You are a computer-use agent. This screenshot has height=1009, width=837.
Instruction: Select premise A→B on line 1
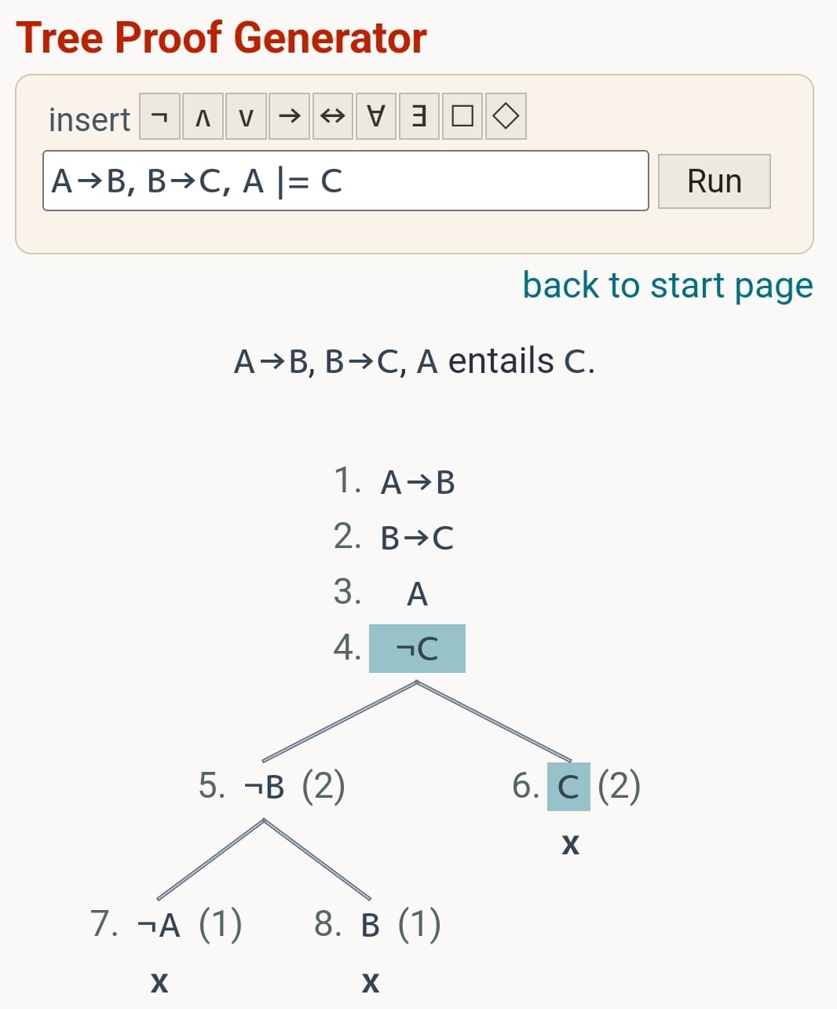418,482
